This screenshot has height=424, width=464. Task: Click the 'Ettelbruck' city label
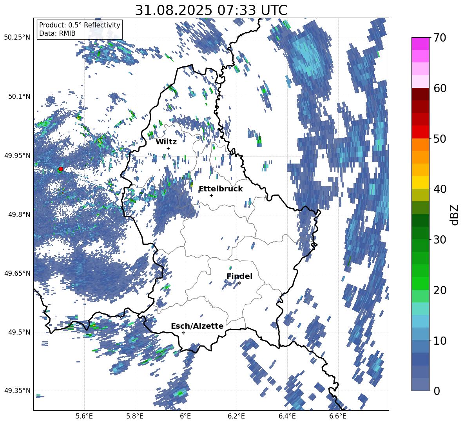point(221,189)
